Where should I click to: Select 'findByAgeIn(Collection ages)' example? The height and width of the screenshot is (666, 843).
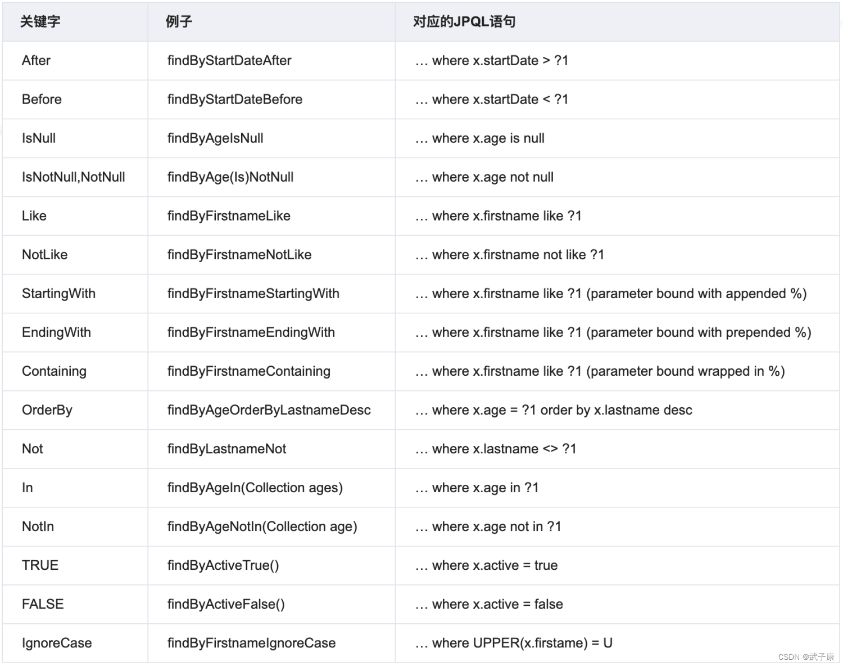(255, 488)
